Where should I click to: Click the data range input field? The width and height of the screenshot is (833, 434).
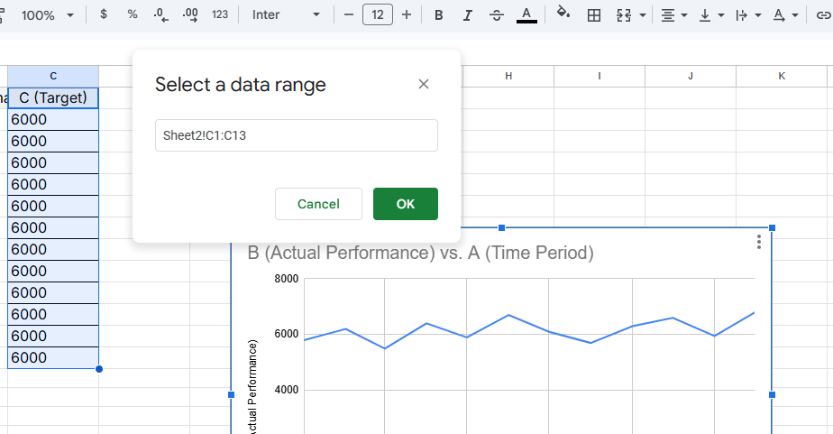pyautogui.click(x=296, y=135)
